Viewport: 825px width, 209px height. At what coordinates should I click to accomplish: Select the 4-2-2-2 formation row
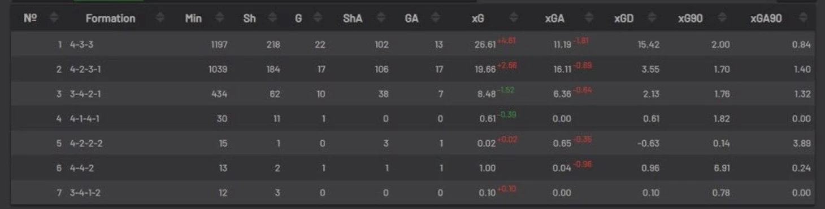pos(412,144)
